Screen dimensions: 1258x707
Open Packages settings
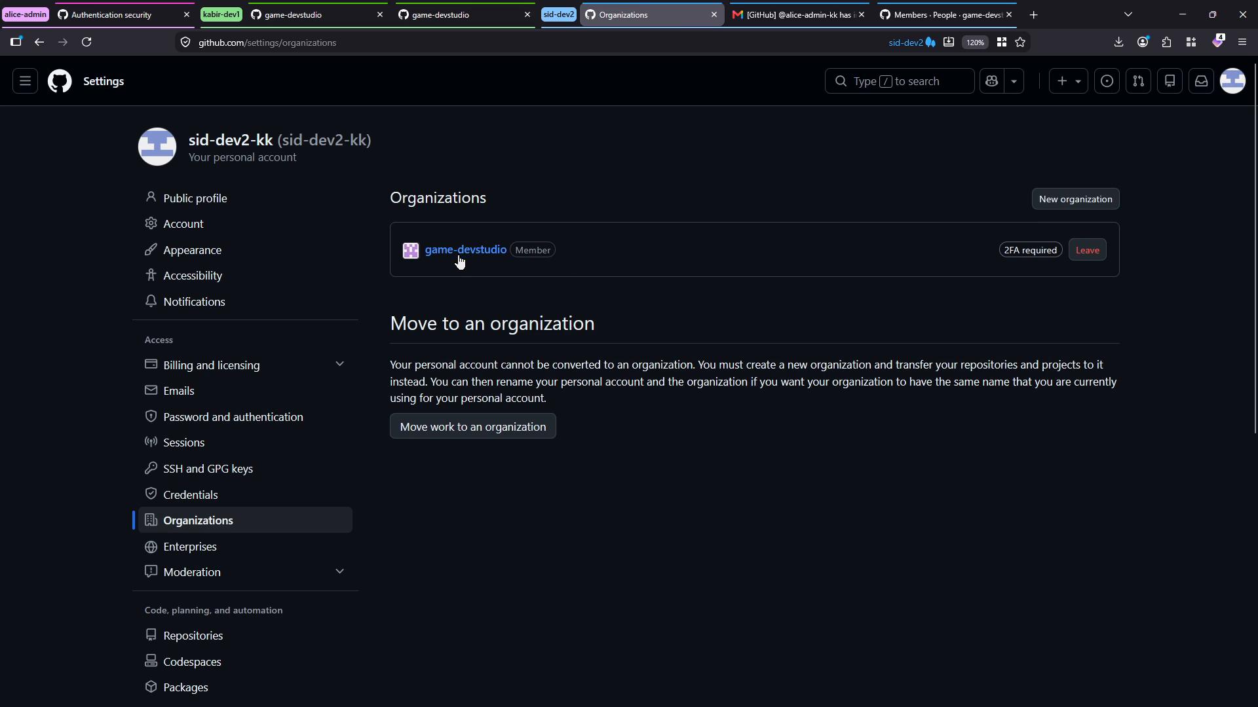[x=245, y=687]
